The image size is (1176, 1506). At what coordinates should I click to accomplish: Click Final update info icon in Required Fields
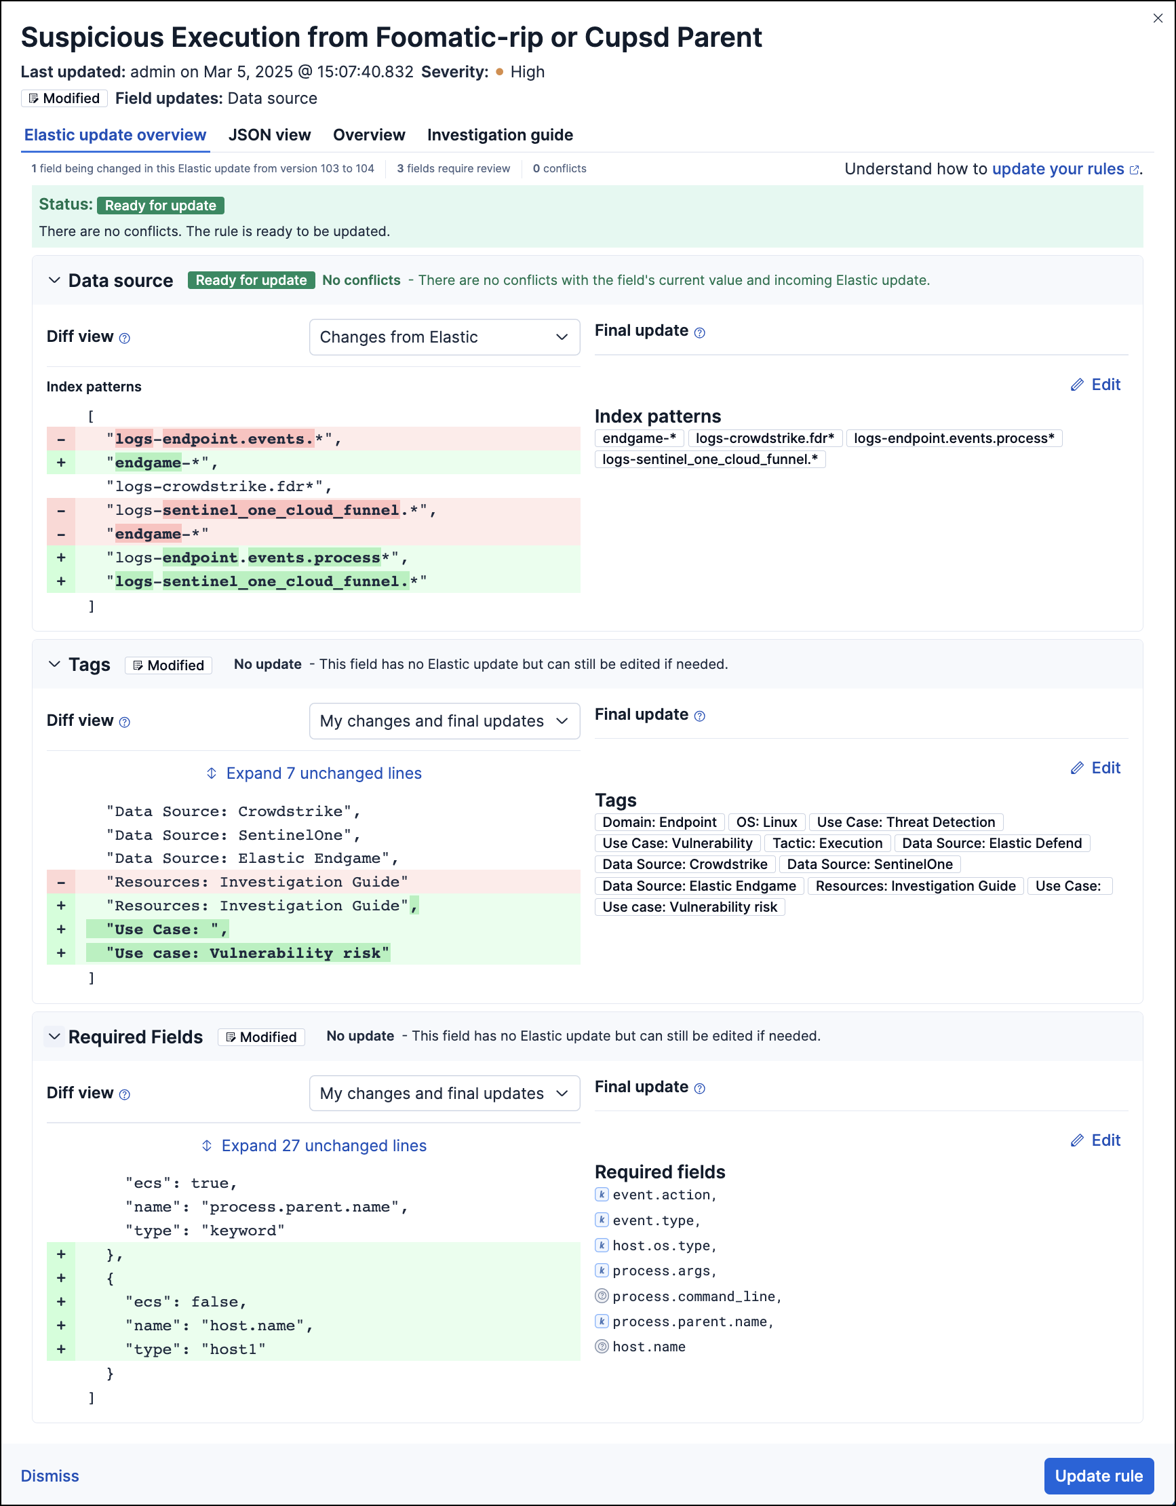(700, 1088)
